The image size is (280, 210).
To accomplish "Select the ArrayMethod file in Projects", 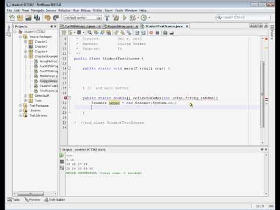I will coord(48,61).
